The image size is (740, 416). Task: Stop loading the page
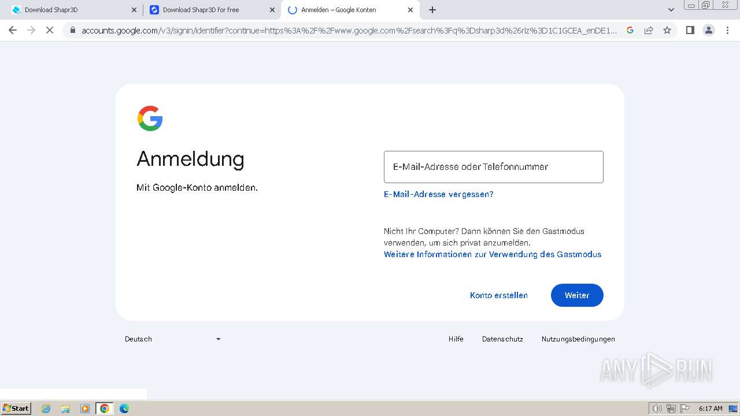pos(50,30)
